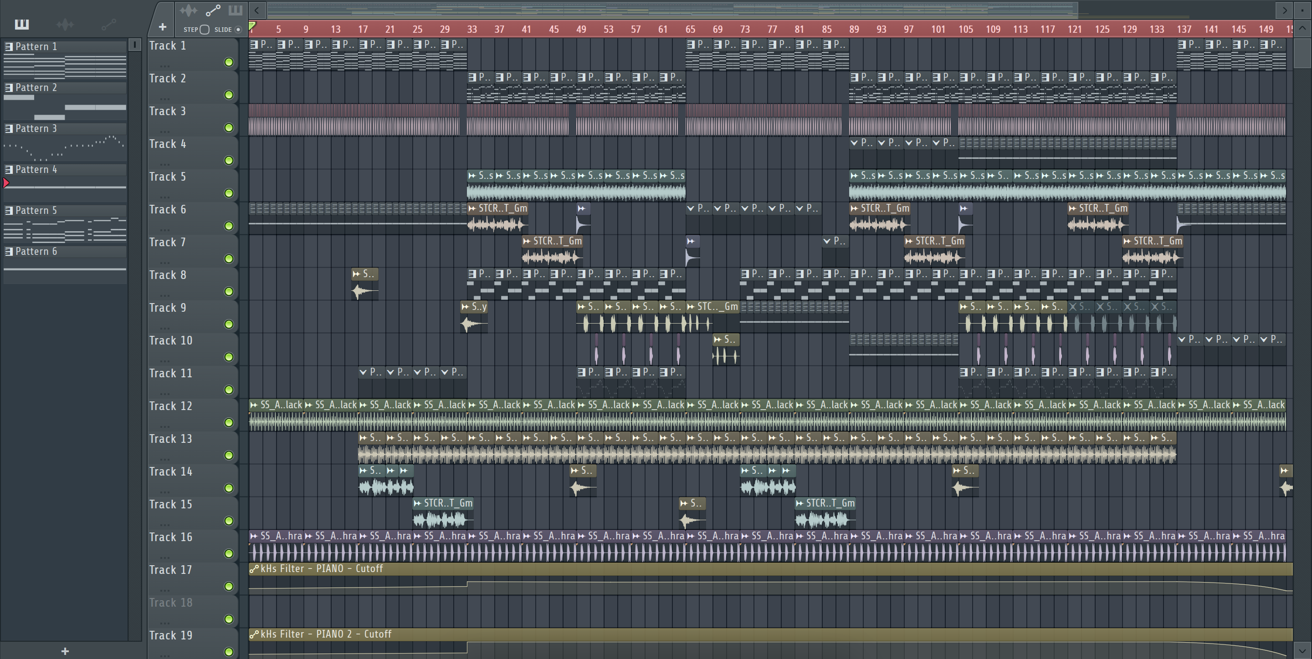Click the Pattern 2 icon in the picker

pos(9,87)
